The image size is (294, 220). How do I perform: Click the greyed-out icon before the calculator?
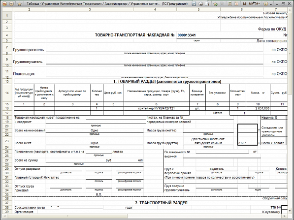223,3
